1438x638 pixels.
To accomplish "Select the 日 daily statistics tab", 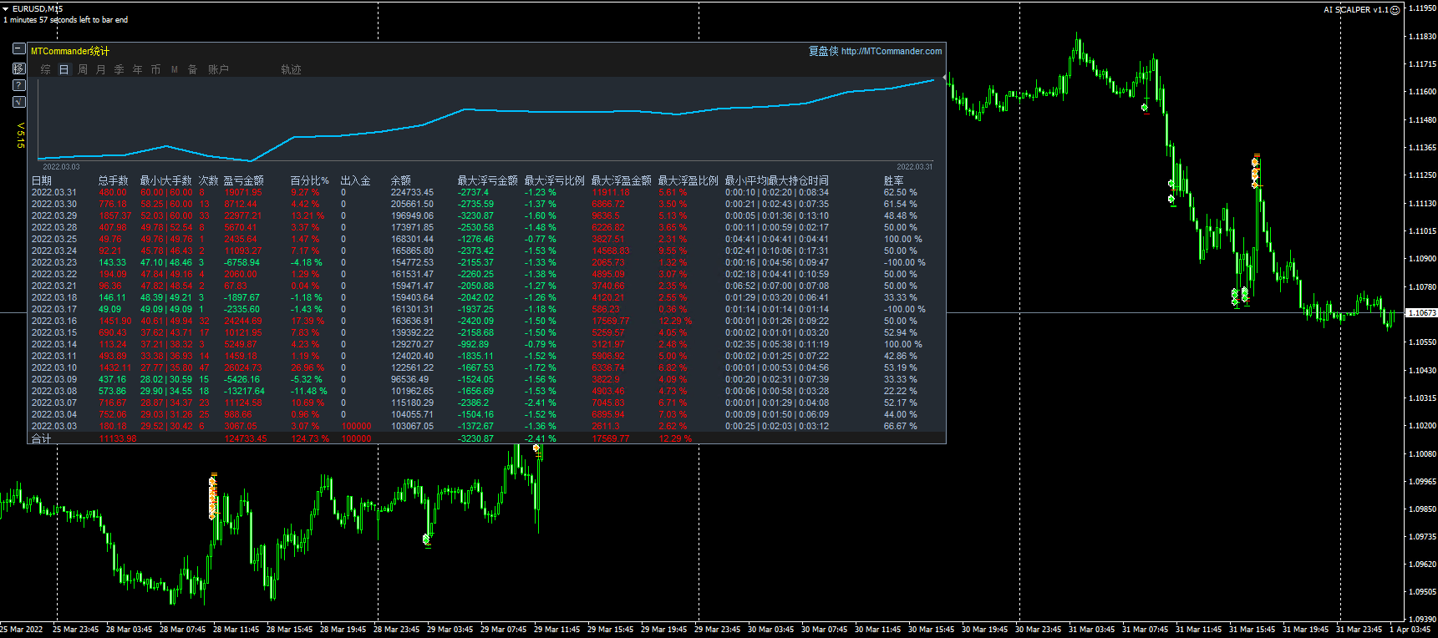I will (64, 69).
